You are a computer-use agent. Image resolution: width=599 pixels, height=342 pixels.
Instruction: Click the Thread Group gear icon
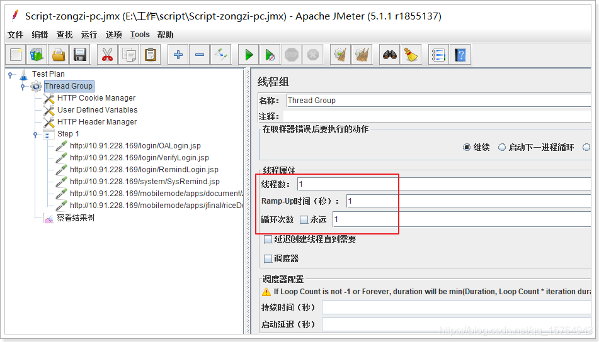pos(37,86)
